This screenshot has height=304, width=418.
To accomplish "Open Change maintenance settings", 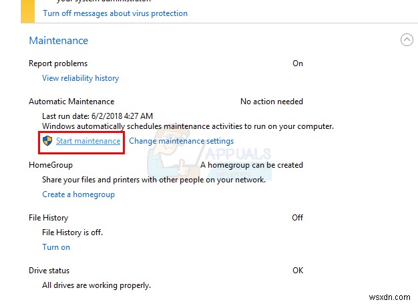I will pyautogui.click(x=181, y=141).
